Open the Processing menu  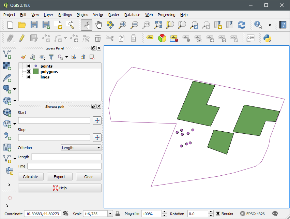point(166,15)
